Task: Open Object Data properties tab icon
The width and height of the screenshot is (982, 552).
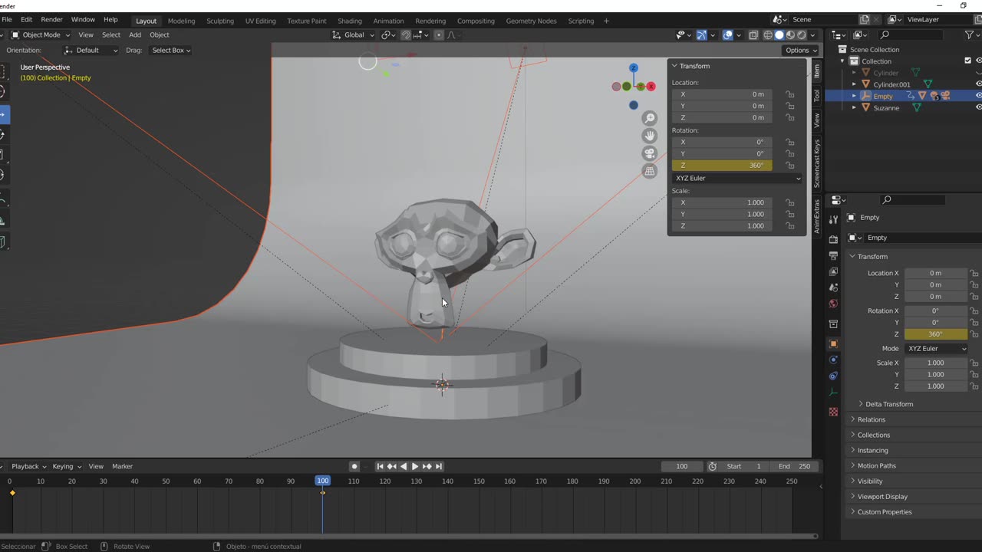Action: click(833, 392)
